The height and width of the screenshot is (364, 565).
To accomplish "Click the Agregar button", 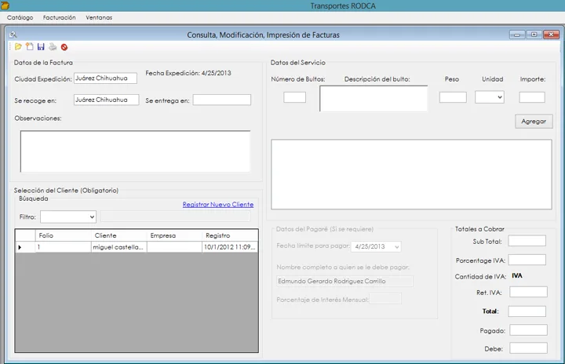I will [x=534, y=122].
